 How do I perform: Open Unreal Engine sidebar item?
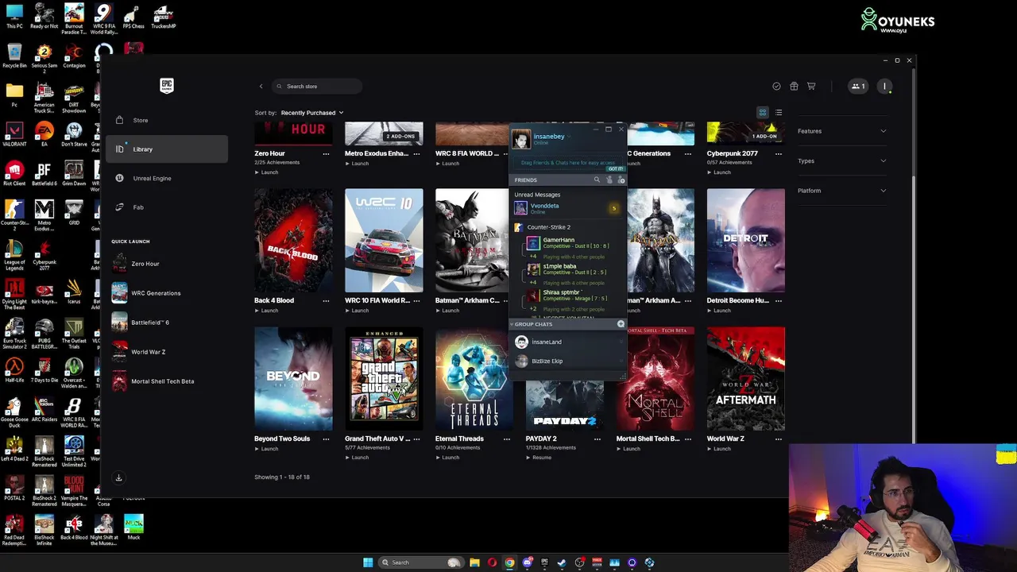point(167,178)
